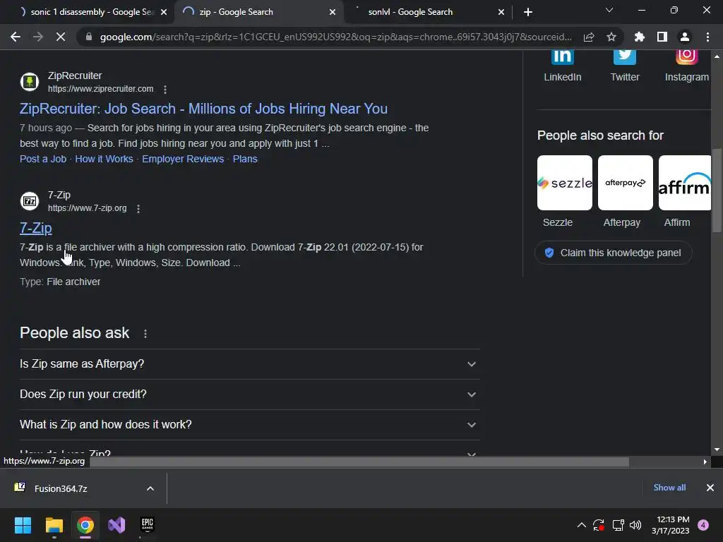Screen dimensions: 723x542
Task: Switch to the sonic 1 disassembly tab
Action: pos(88,12)
